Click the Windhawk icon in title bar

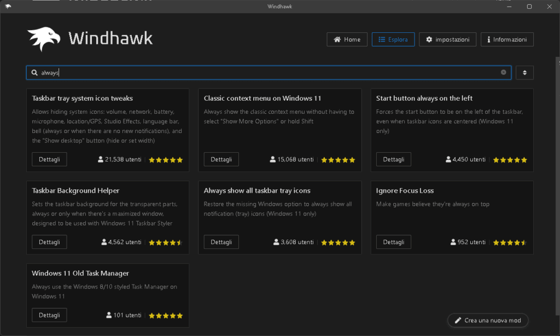(8, 7)
